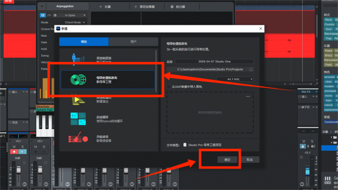Image resolution: width=338 pixels, height=190 pixels.
Task: Click the link icon at browser bottom
Action: [328, 183]
